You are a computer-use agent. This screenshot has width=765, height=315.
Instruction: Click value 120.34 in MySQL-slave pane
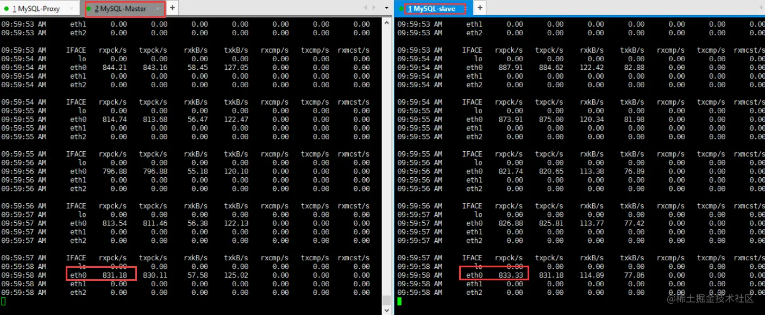click(592, 119)
